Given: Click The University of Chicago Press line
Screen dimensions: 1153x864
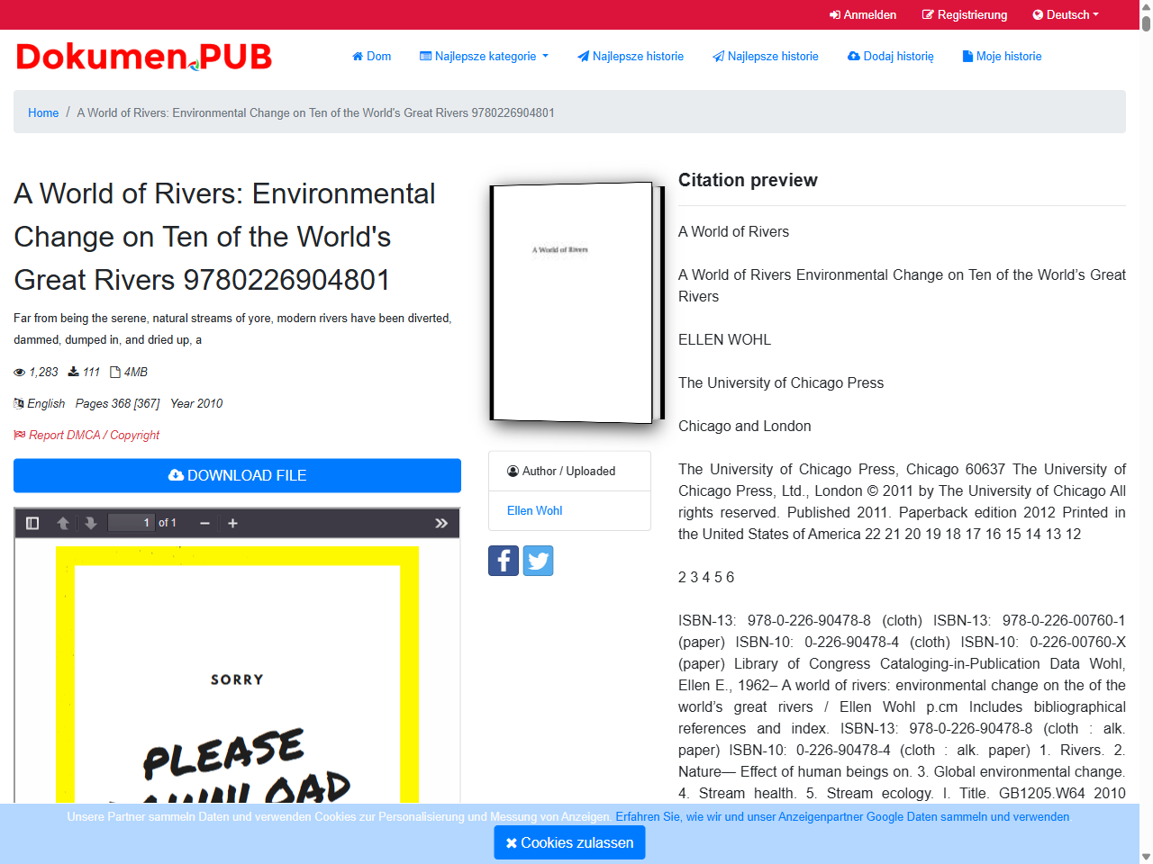Looking at the screenshot, I should tap(781, 382).
